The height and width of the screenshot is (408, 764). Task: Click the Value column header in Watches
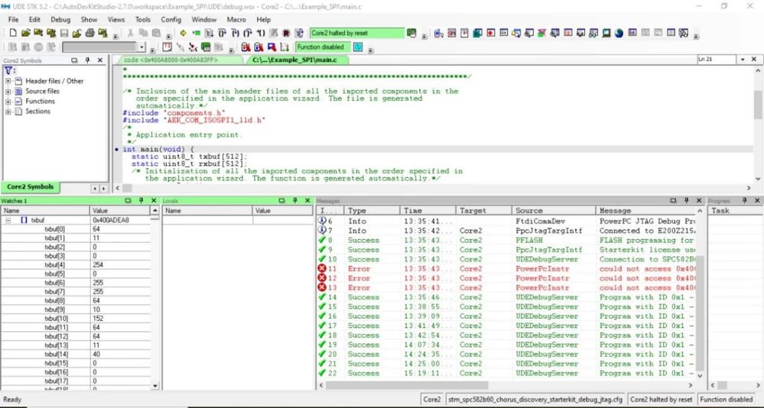(x=120, y=211)
